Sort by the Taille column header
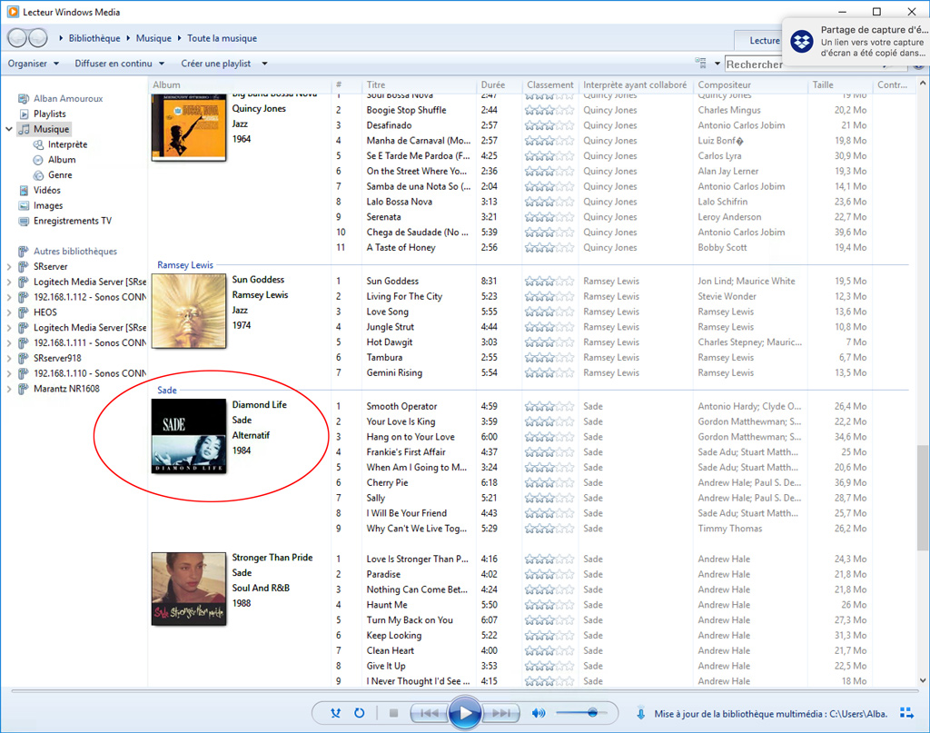The height and width of the screenshot is (733, 930). 840,84
